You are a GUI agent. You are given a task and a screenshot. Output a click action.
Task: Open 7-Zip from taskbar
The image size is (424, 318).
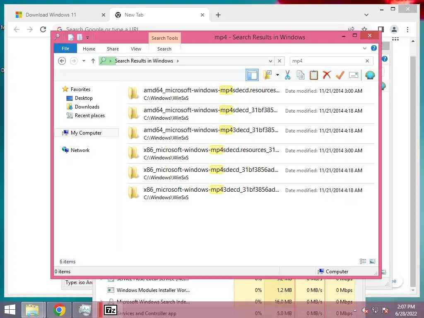110,310
